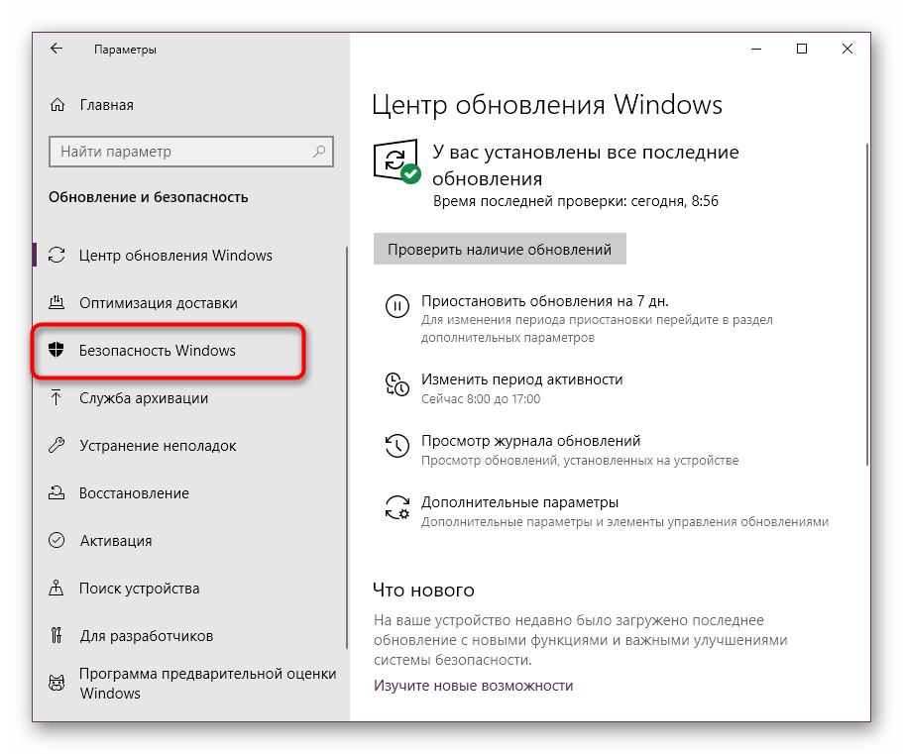Screen dimensions: 903x754
Task: Click Время последней проверки text
Action: click(575, 201)
